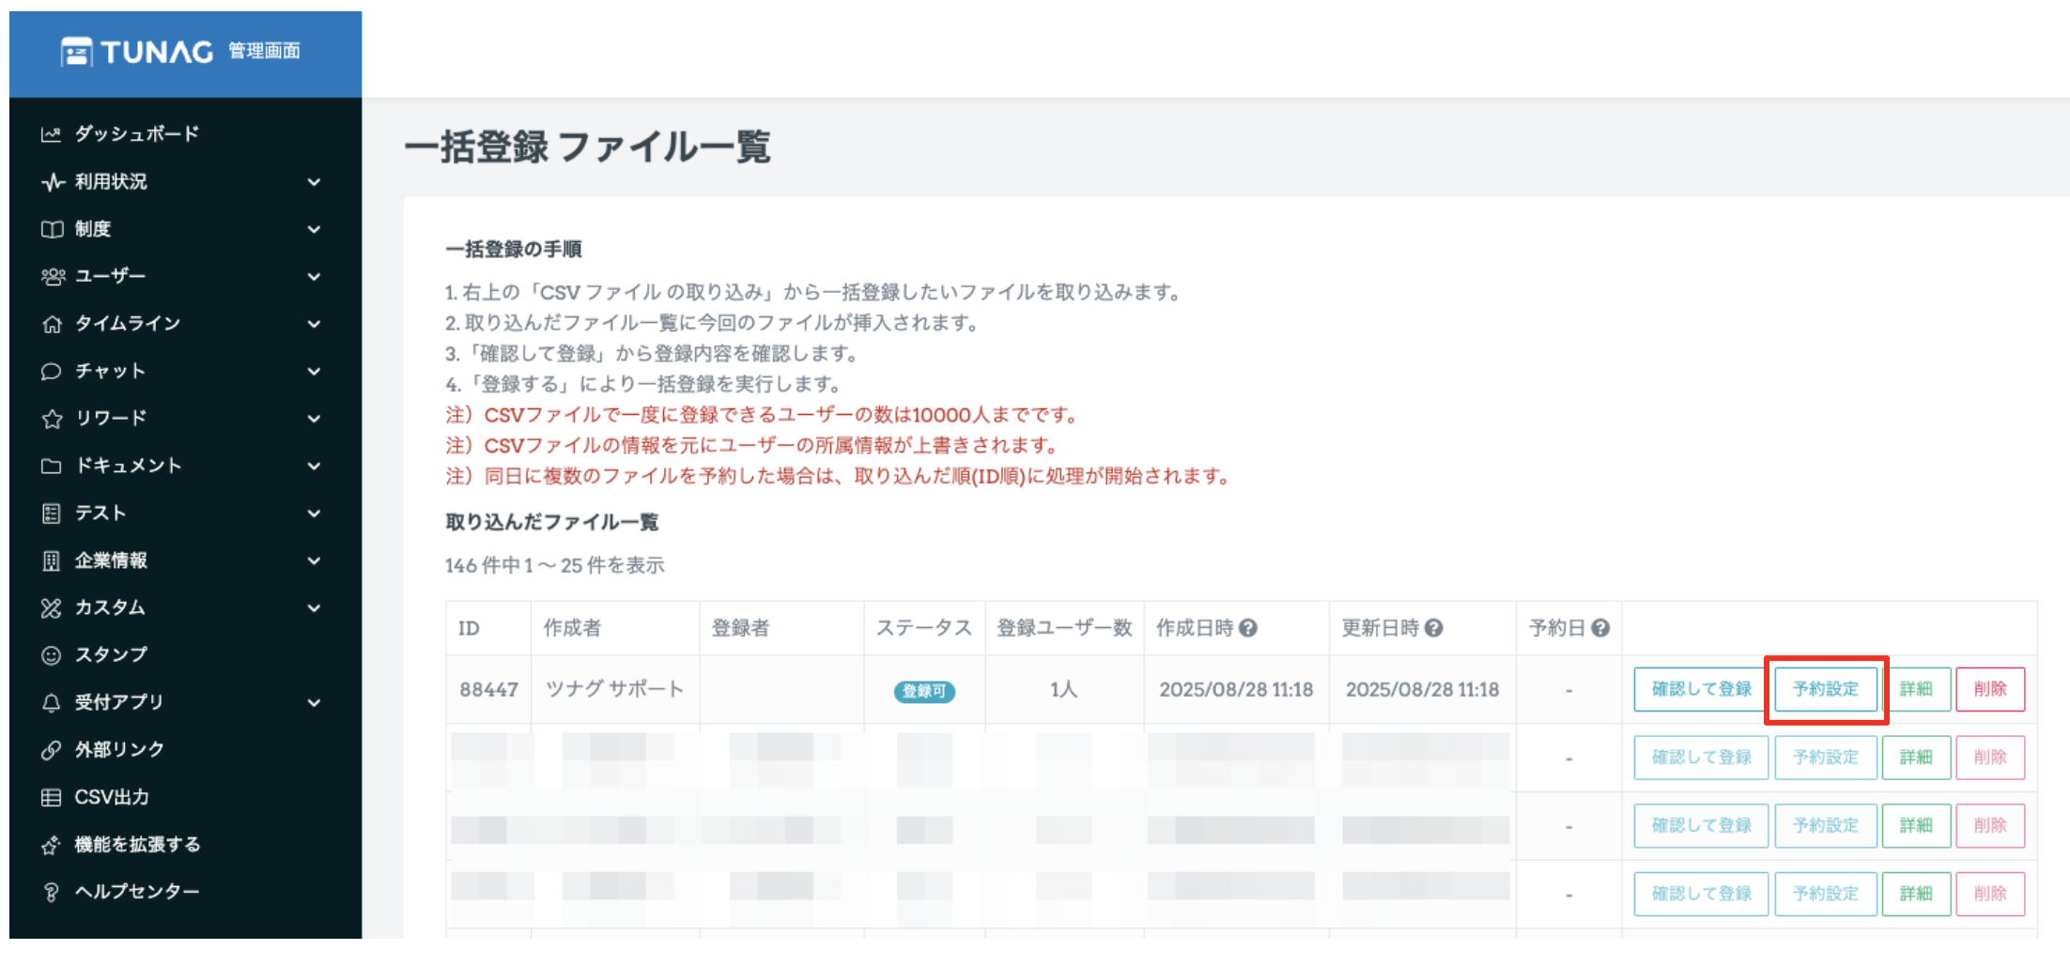
Task: Click the 機能を拡張する sparkle icon
Action: 51,845
